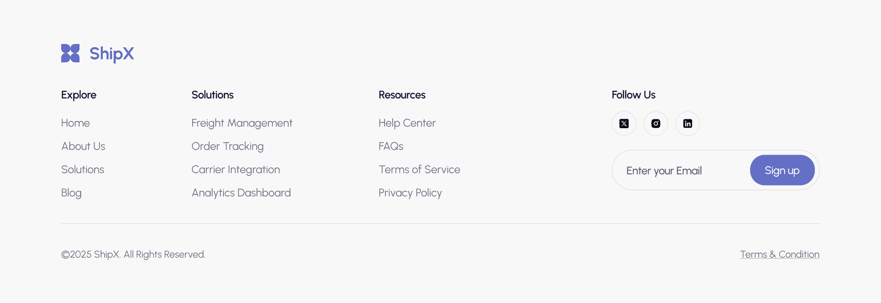The image size is (881, 303).
Task: Open Freight Management solution link
Action: coord(242,123)
